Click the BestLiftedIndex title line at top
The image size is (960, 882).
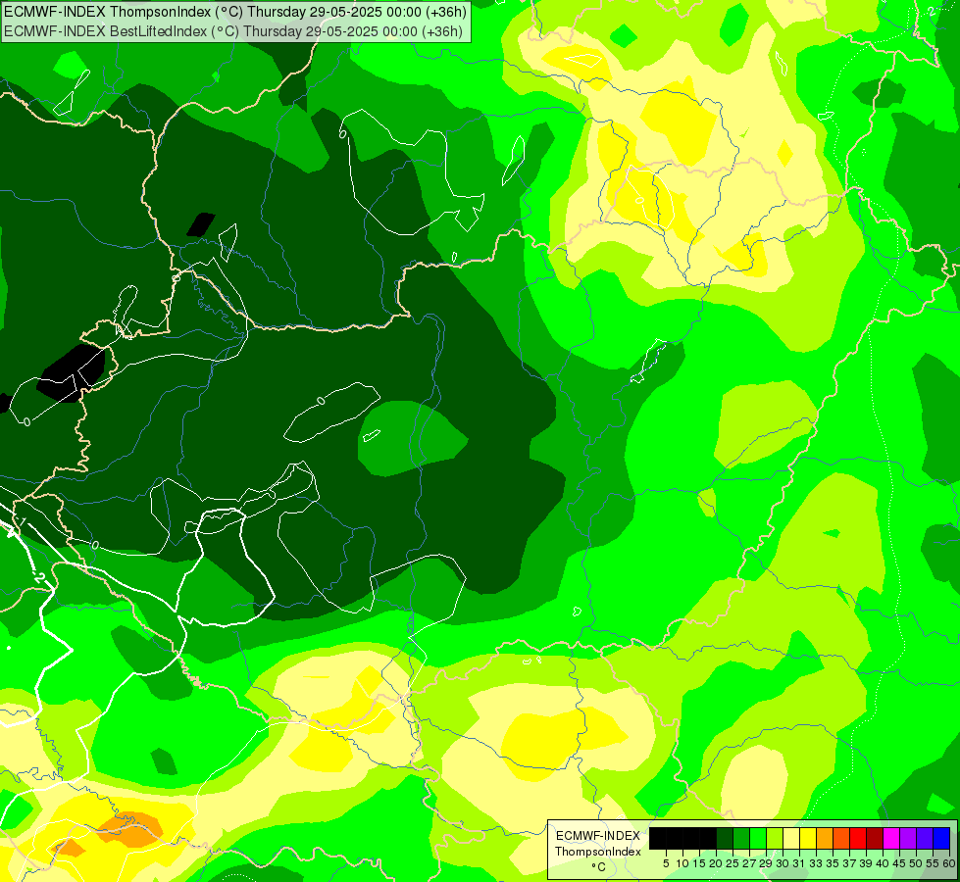click(233, 31)
